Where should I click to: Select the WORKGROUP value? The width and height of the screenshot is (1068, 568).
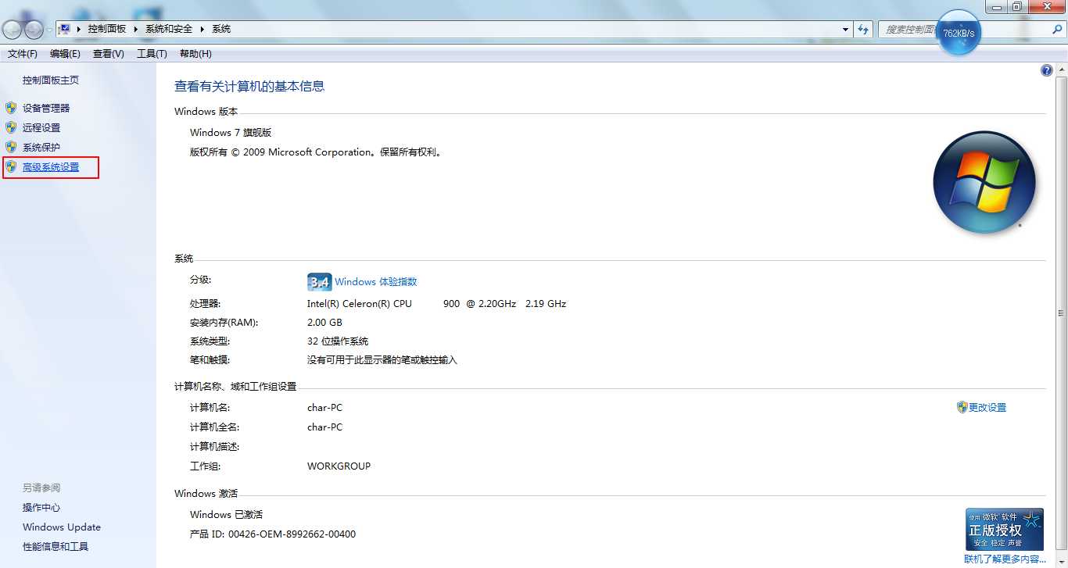pyautogui.click(x=339, y=466)
